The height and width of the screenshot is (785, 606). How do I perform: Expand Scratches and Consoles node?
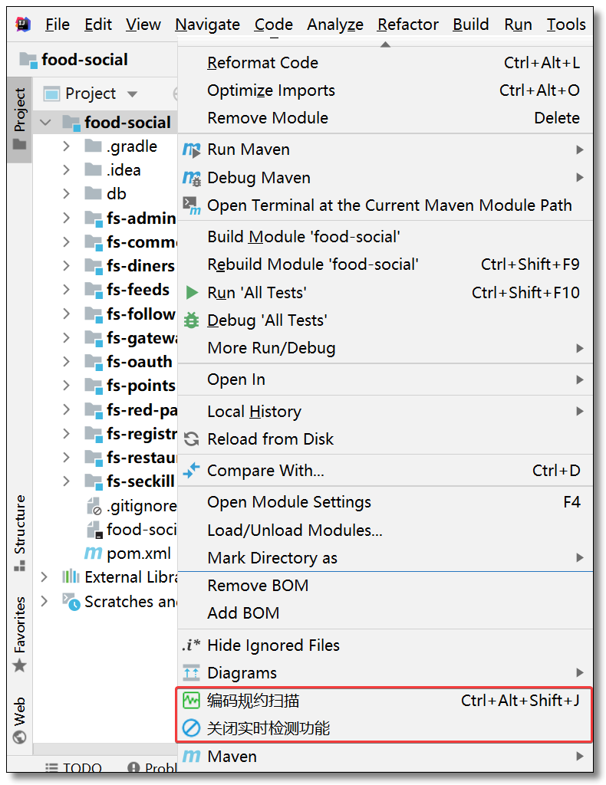(x=44, y=601)
